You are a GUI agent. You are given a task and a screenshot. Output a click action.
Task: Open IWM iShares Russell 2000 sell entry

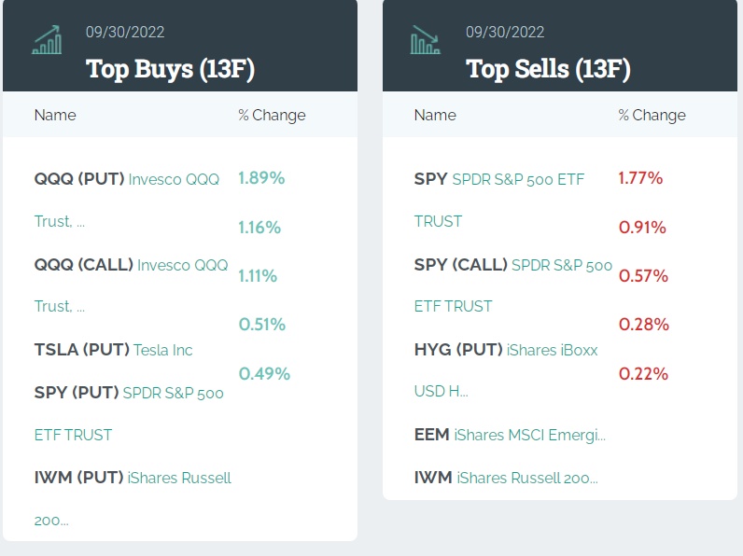pos(505,478)
